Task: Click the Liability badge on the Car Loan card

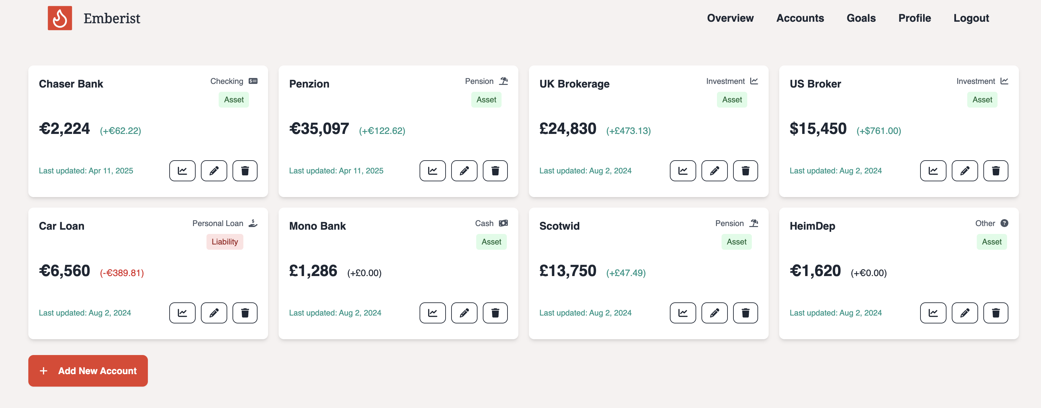Action: pyautogui.click(x=225, y=242)
